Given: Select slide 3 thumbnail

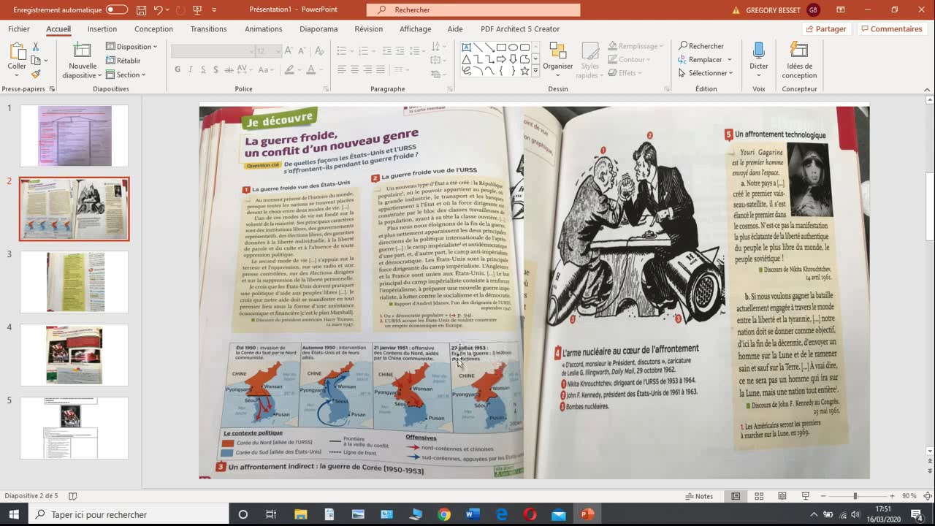Looking at the screenshot, I should tap(75, 282).
